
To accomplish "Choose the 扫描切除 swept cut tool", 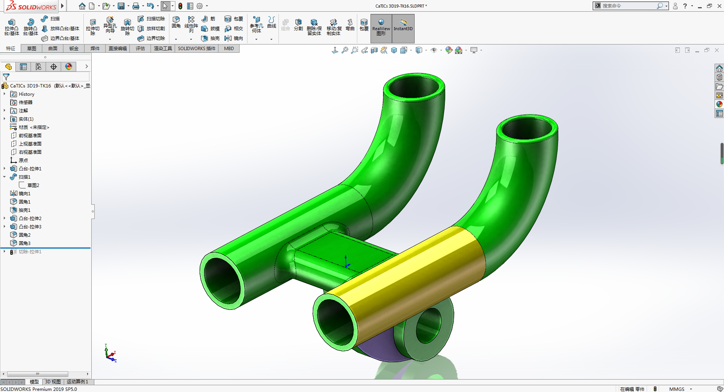I will [151, 19].
